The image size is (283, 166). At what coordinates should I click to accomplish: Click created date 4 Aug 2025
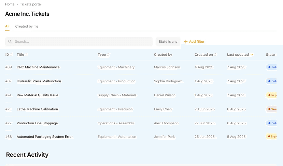pos(204,67)
